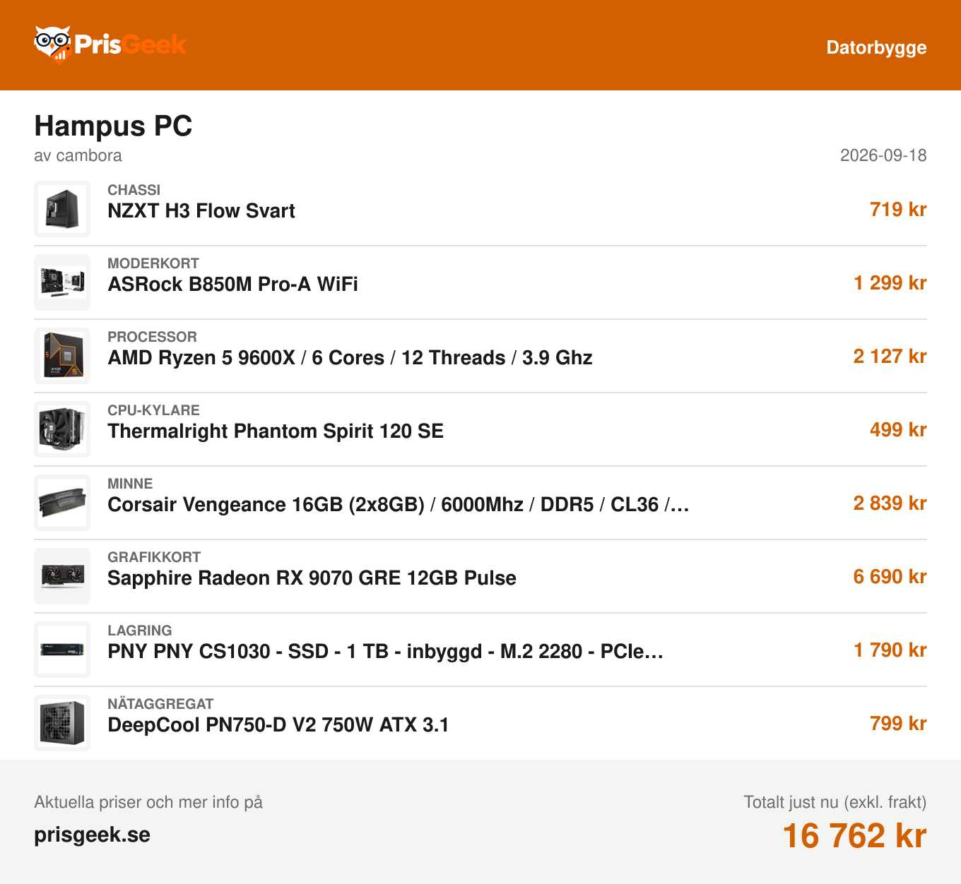Open the AMD Ryzen 5 9600X product name
This screenshot has height=884, width=961.
[350, 358]
